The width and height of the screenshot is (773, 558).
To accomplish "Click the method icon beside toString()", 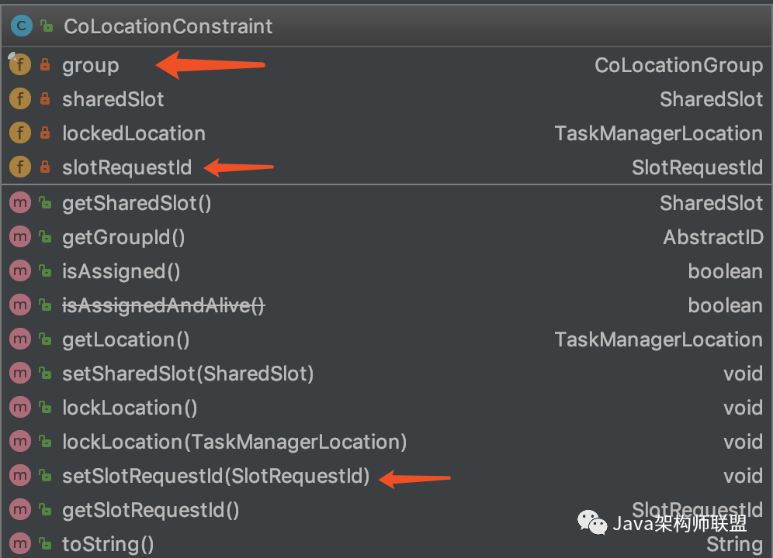I will pos(20,544).
